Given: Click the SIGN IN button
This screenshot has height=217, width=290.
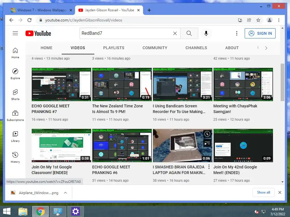Looking at the screenshot, I should 260,33.
